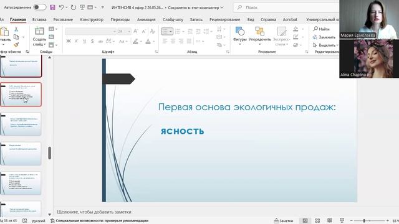Image resolution: width=399 pixels, height=224 pixels.
Task: Click font color A swatch
Action: point(148,41)
